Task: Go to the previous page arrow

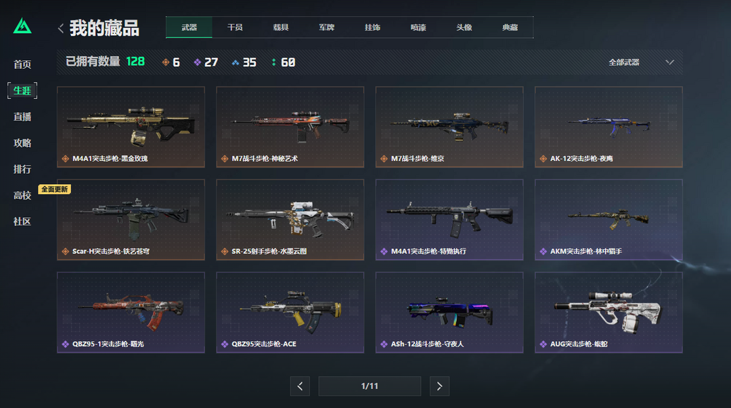Action: [x=300, y=386]
